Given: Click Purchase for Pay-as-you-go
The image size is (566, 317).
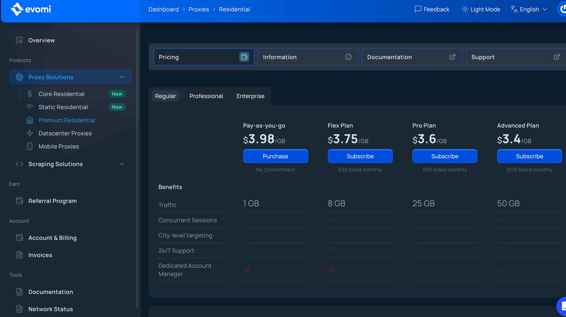Looking at the screenshot, I should pyautogui.click(x=275, y=156).
